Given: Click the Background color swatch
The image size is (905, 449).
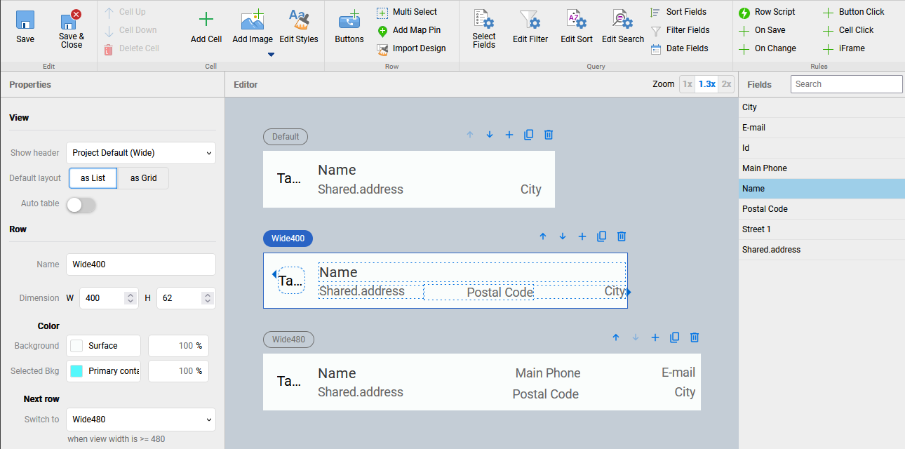Looking at the screenshot, I should click(x=77, y=346).
